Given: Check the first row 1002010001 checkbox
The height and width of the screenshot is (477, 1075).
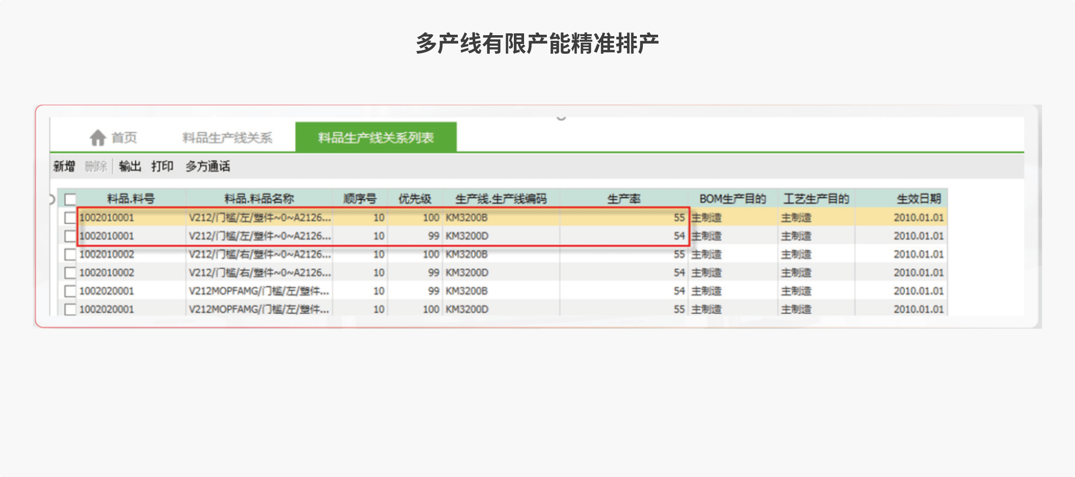Looking at the screenshot, I should tap(70, 218).
